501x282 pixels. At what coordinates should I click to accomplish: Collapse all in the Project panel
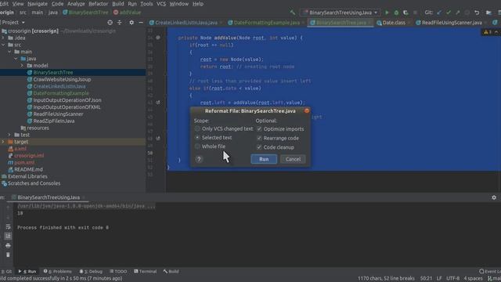(120, 23)
